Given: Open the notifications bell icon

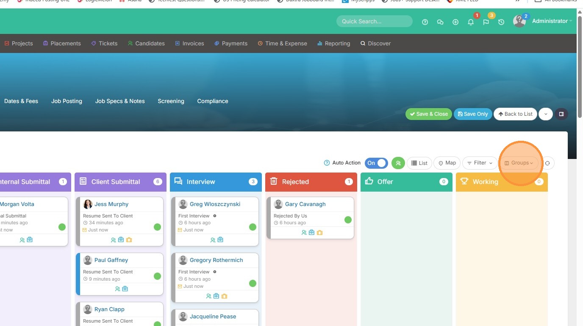Looking at the screenshot, I should [x=471, y=22].
